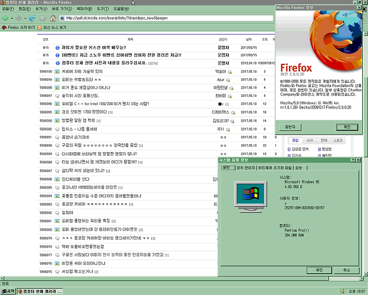Image resolution: width=368 pixels, height=295 pixels.
Task: Click the volume speaker tray icon
Action: pyautogui.click(x=343, y=291)
